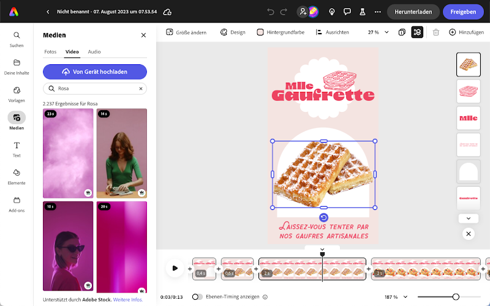Open the user profile avatar
Screen dimensions: 490x306
tap(313, 12)
